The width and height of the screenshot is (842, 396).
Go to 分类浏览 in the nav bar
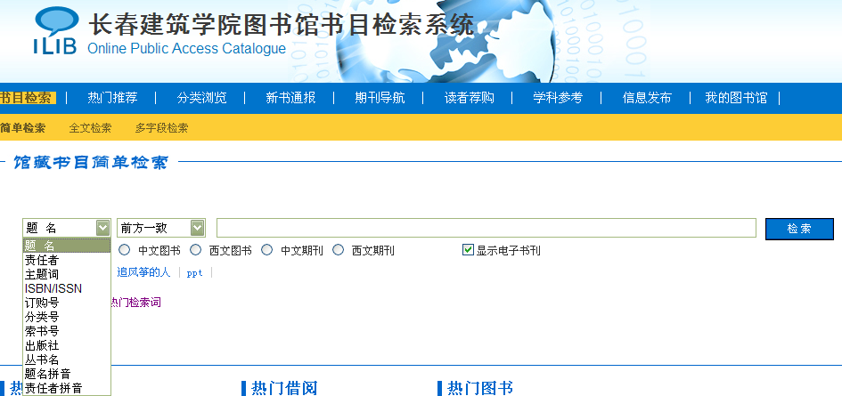(202, 98)
